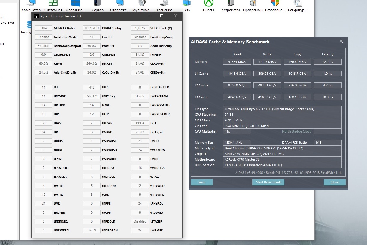The height and width of the screenshot is (245, 367).
Task: Close the AIDA64 benchmark window with X
Action: (x=341, y=42)
